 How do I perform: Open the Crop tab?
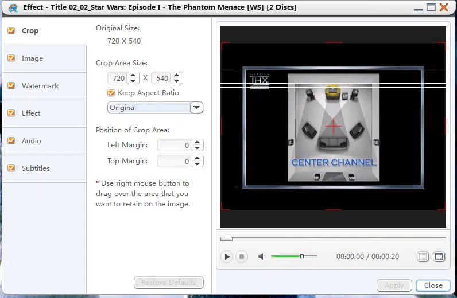coord(44,31)
